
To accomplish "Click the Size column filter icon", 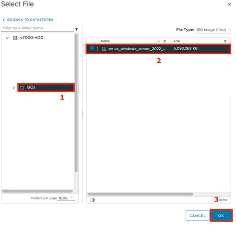I will [x=225, y=41].
